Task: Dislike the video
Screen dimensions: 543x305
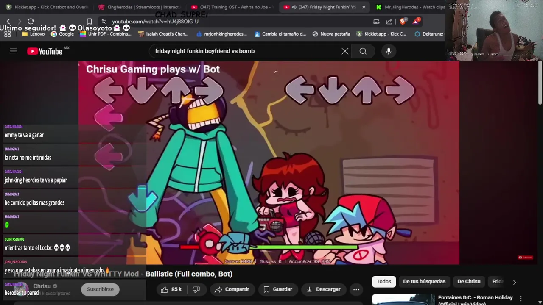Action: (x=196, y=289)
